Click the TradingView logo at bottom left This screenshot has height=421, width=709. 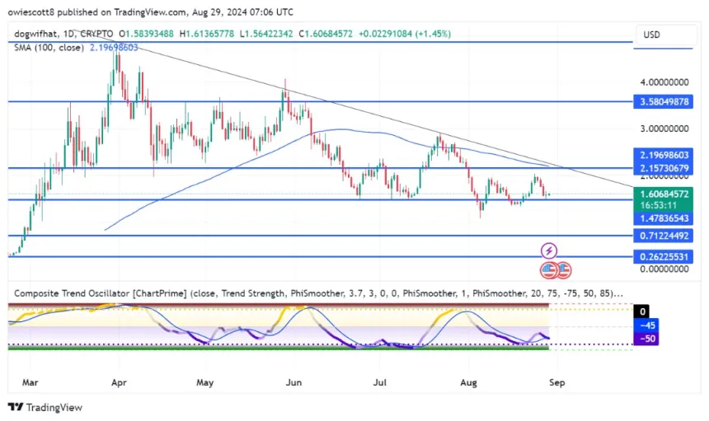(x=45, y=407)
